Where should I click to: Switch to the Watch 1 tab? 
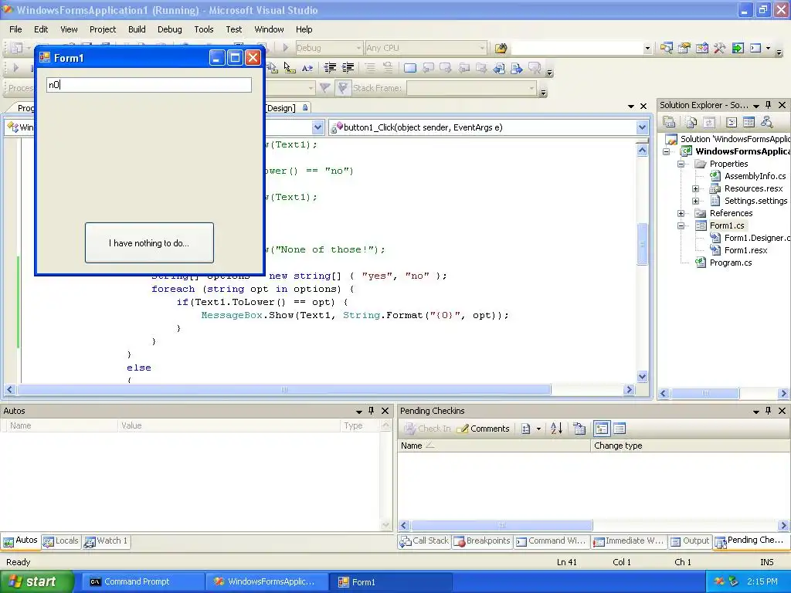point(107,541)
